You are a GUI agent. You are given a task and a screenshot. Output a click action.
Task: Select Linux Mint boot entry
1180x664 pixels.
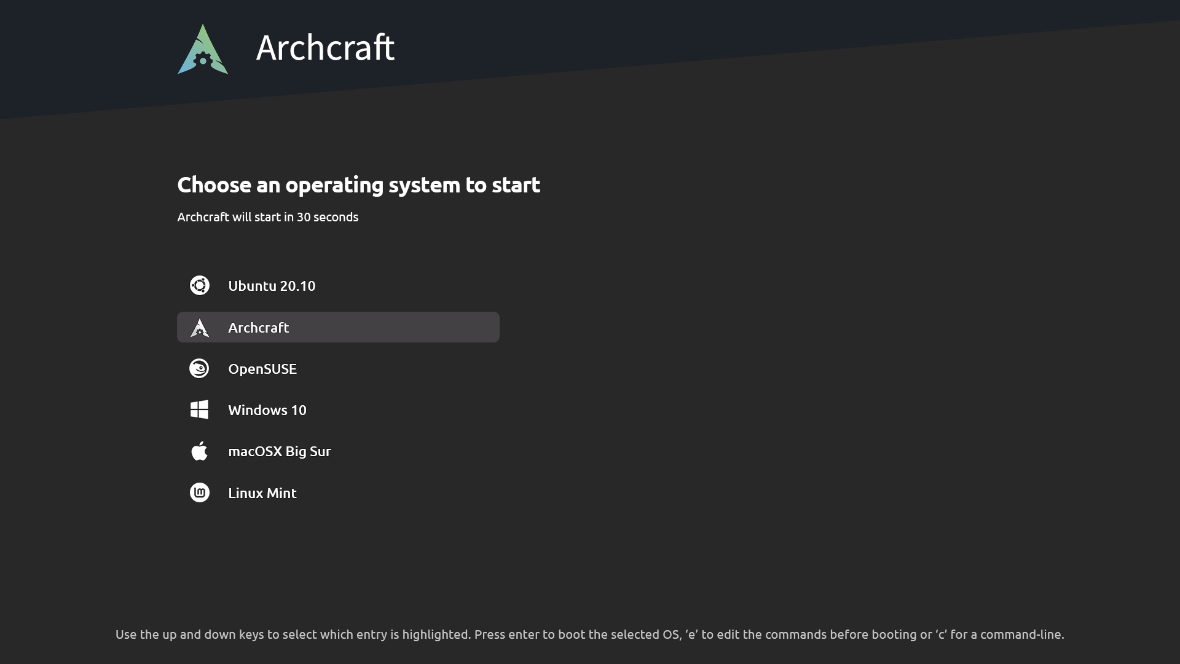coord(338,492)
